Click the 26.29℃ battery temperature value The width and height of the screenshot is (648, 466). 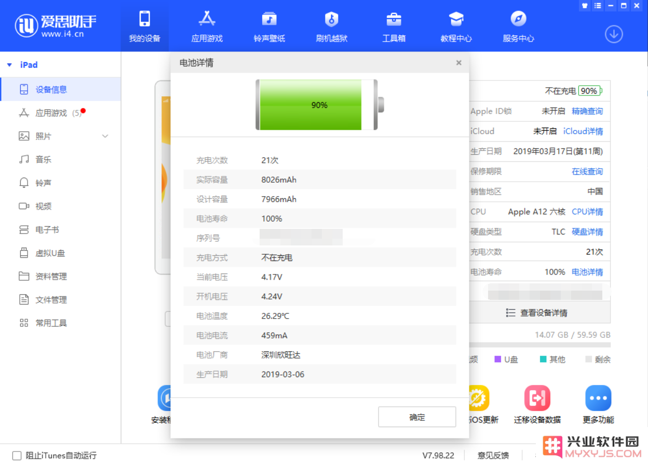275,316
